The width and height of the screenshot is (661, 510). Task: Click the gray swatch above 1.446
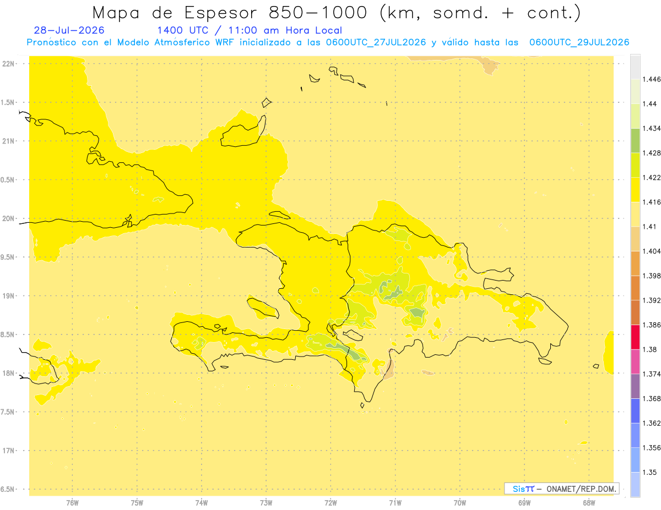[x=635, y=67]
